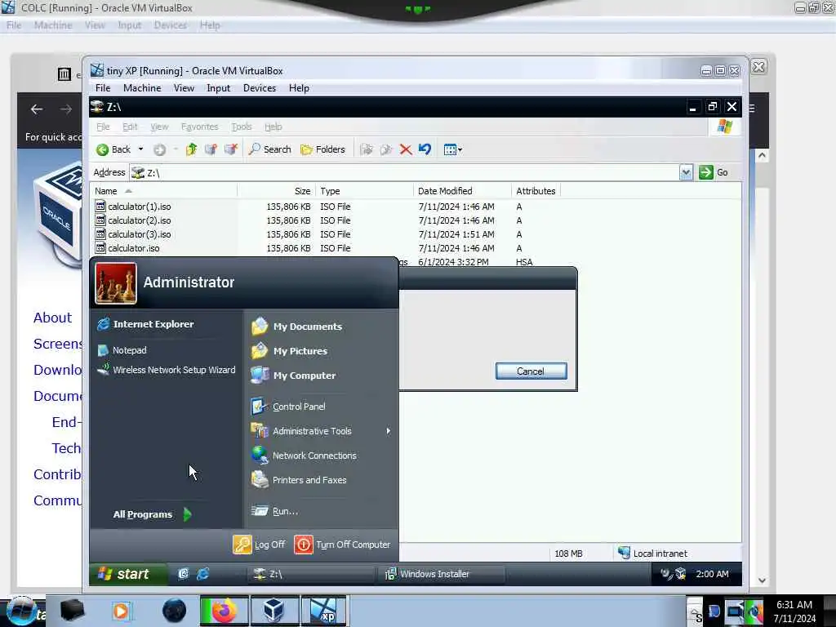Open the File menu in Explorer
The width and height of the screenshot is (836, 627).
(103, 127)
